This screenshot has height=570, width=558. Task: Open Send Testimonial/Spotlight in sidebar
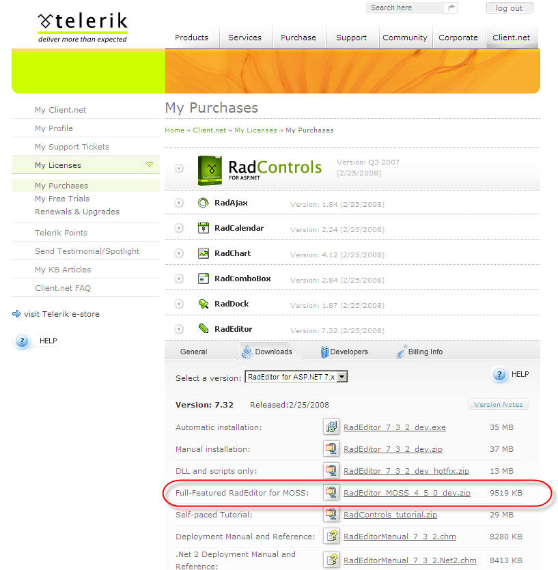87,251
